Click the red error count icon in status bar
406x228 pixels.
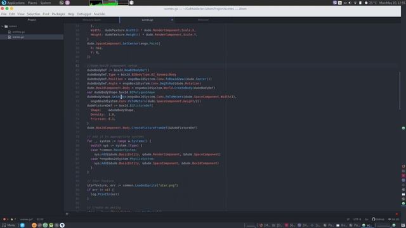(5, 219)
